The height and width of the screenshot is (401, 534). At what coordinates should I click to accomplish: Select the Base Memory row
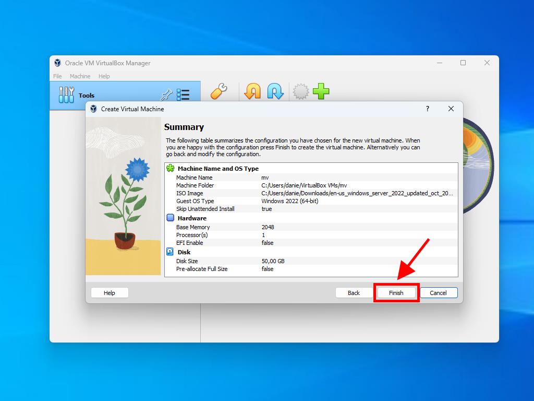point(311,227)
